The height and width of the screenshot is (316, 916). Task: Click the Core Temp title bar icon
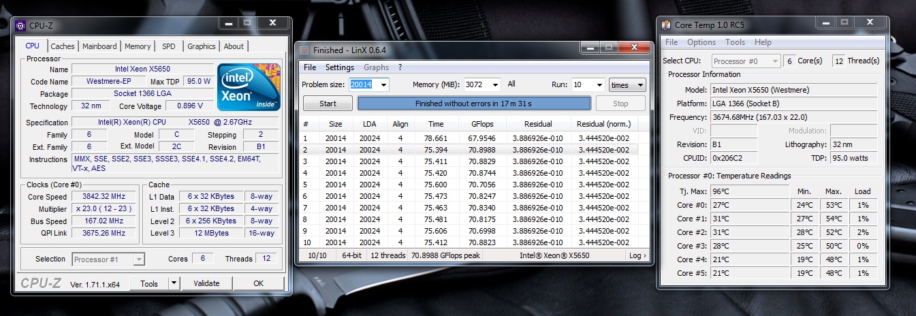pos(667,25)
